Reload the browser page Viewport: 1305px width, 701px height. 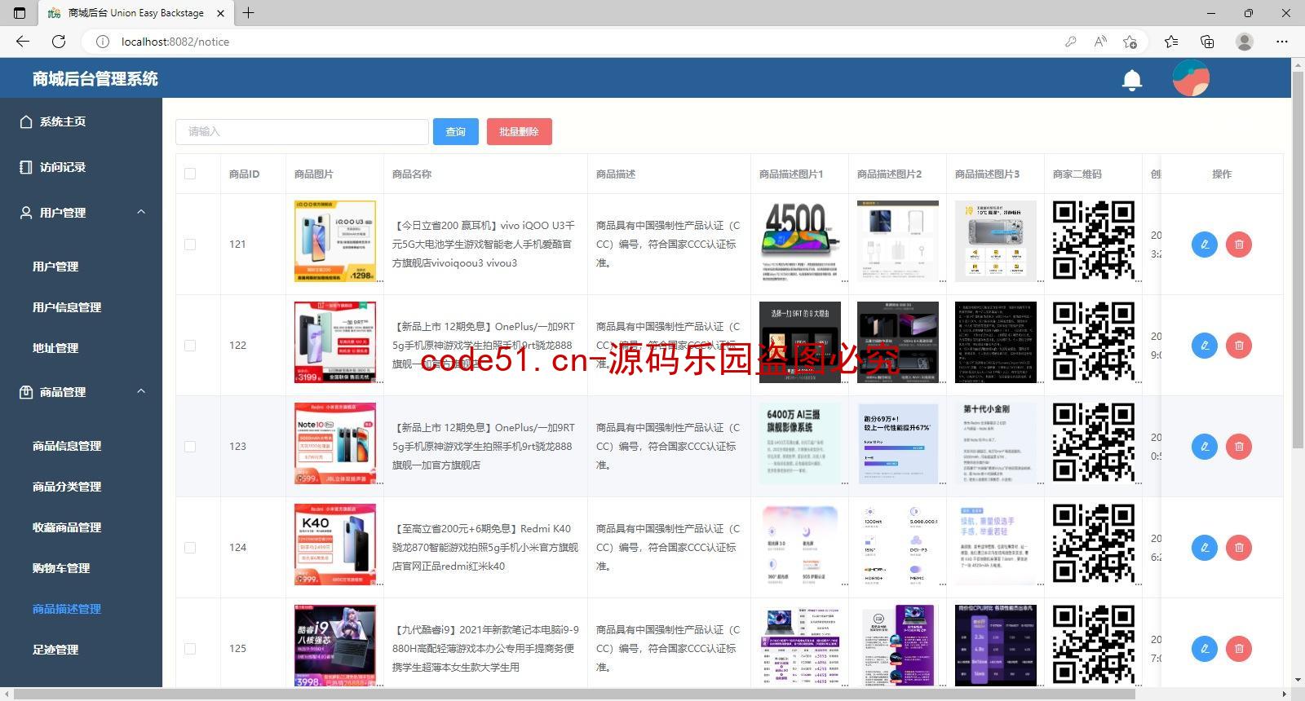59,42
